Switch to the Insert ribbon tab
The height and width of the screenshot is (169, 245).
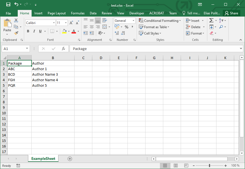point(38,13)
